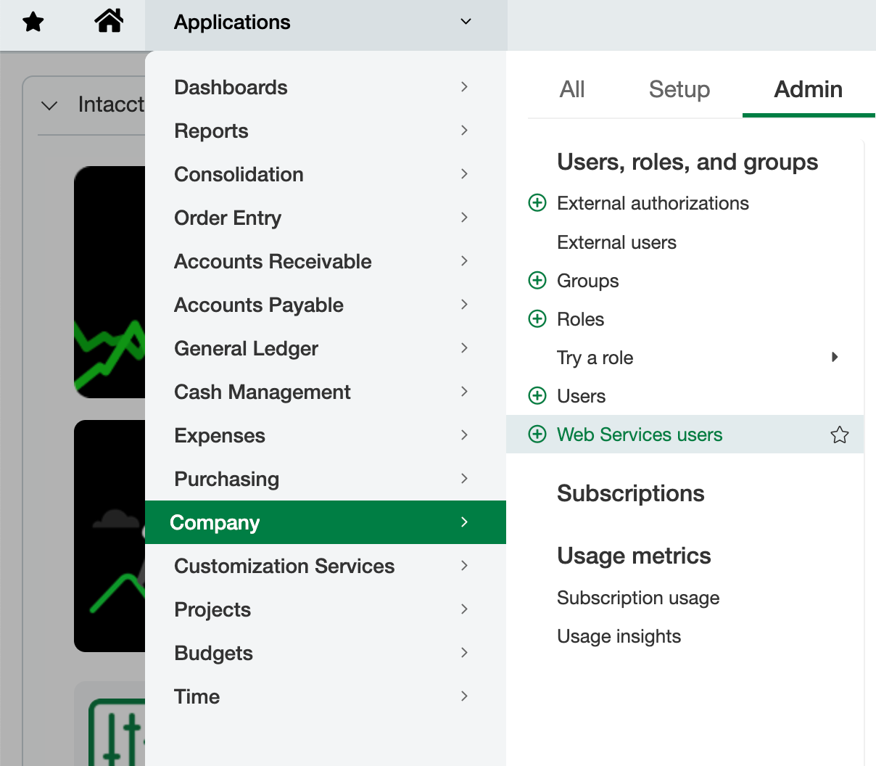The image size is (876, 766).
Task: Expand the General Ledger submenu chevron
Action: [x=464, y=348]
